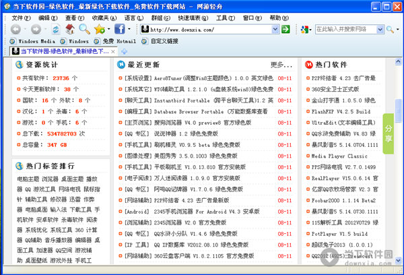Open the green 分享 side tab
The height and width of the screenshot is (275, 404).
[389, 133]
